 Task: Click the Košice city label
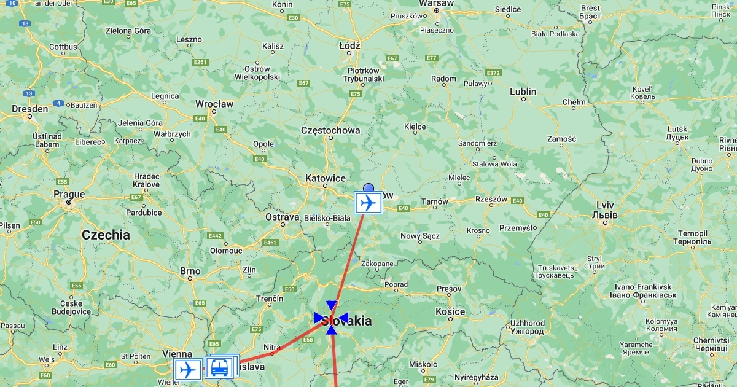click(x=450, y=311)
